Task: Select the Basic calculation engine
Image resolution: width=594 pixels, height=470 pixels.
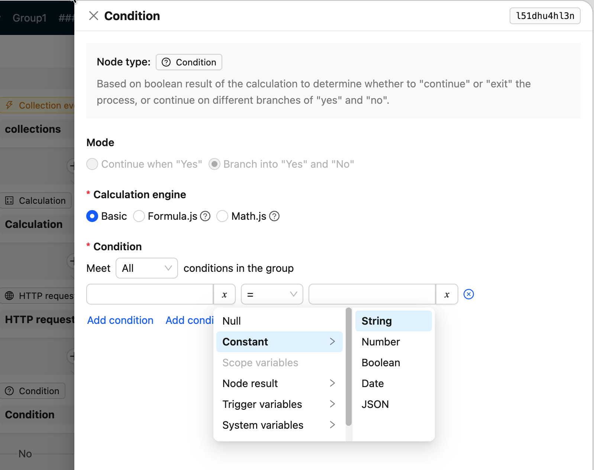Action: [x=92, y=216]
